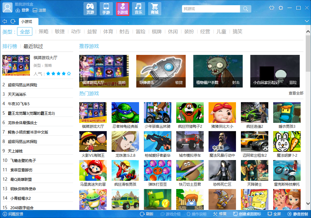
Task: Click the scrollbar down arrow
Action: pyautogui.click(x=308, y=204)
